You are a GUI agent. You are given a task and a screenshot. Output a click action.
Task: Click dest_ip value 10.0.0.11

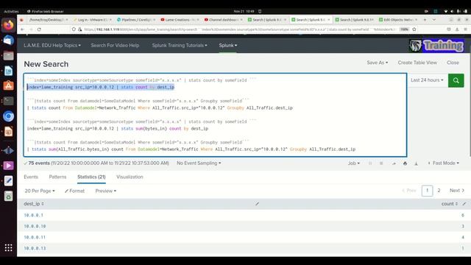point(35,237)
